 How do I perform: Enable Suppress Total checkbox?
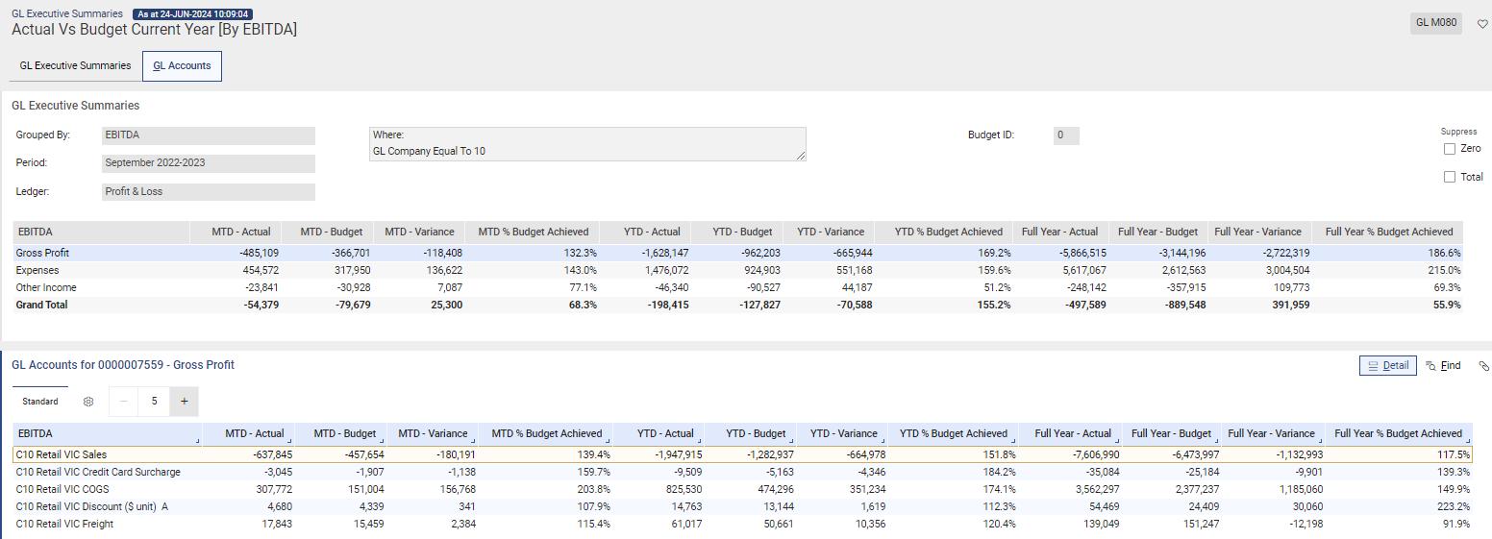coord(1450,177)
